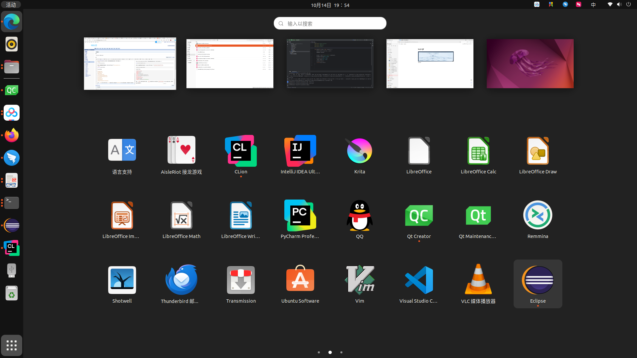The width and height of the screenshot is (637, 358).
Task: Launch AisleRiot 接龙游戏 card game
Action: pyautogui.click(x=181, y=154)
